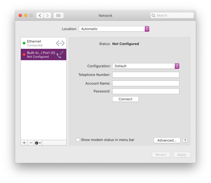
Task: Enable Show modem status in menu bar
Action: click(x=78, y=140)
